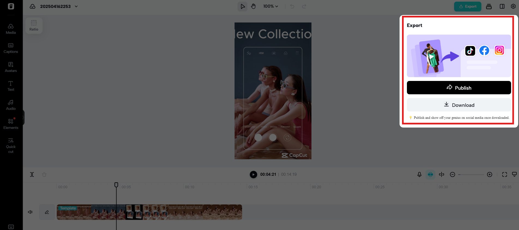Click the Download button
Viewport: 519px width, 230px height.
[x=459, y=105]
